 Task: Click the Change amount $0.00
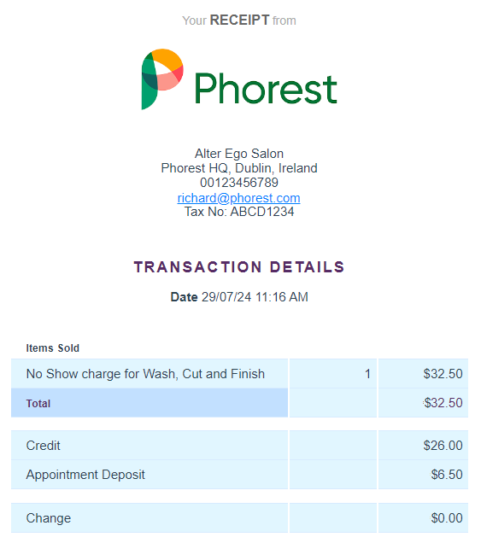tap(447, 518)
